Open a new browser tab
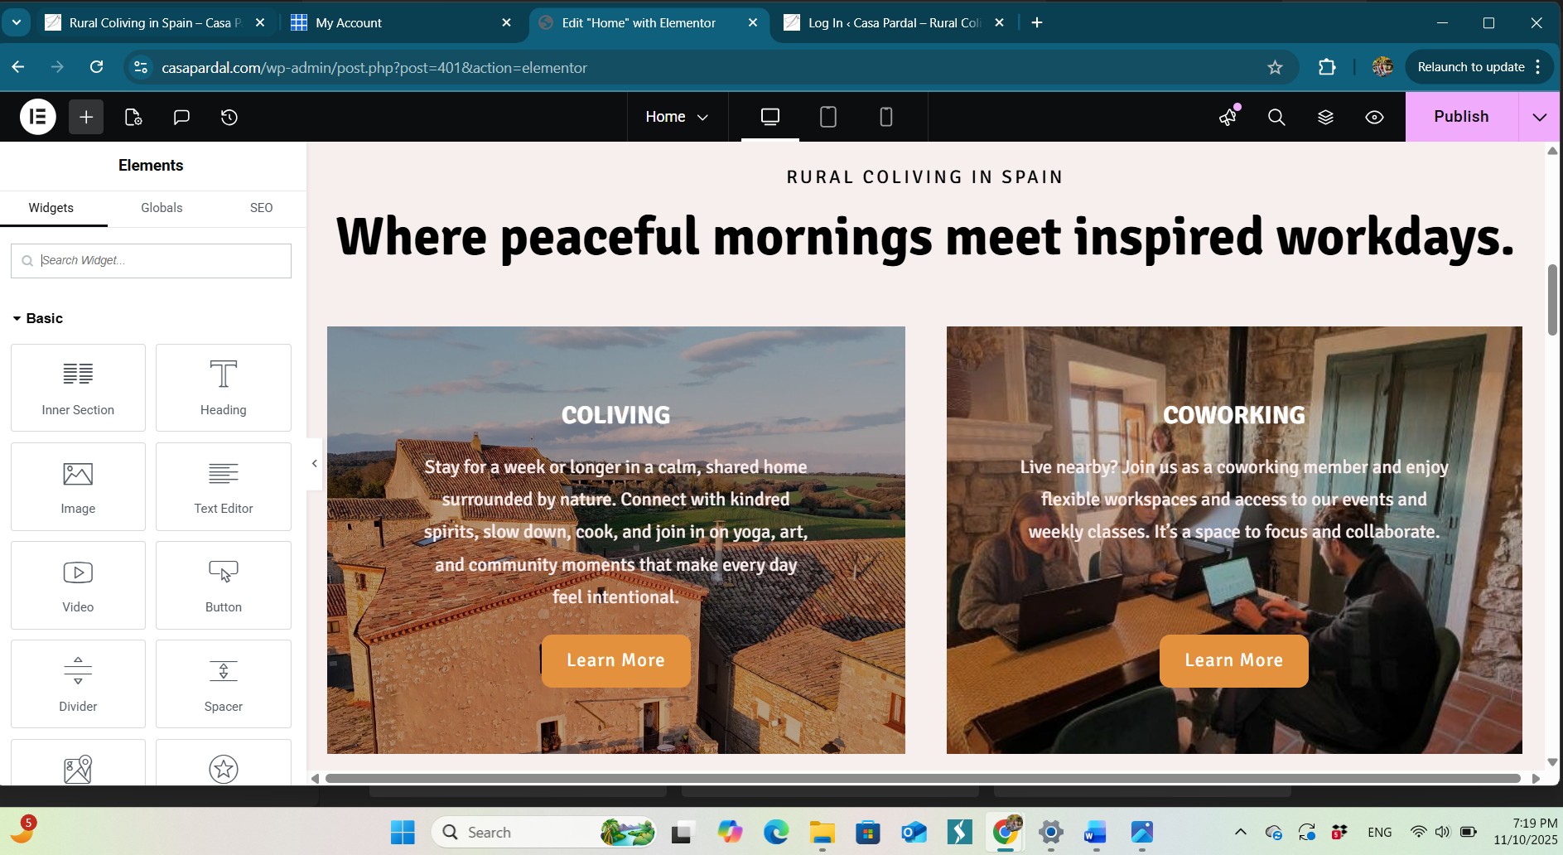This screenshot has height=855, width=1563. [1037, 22]
